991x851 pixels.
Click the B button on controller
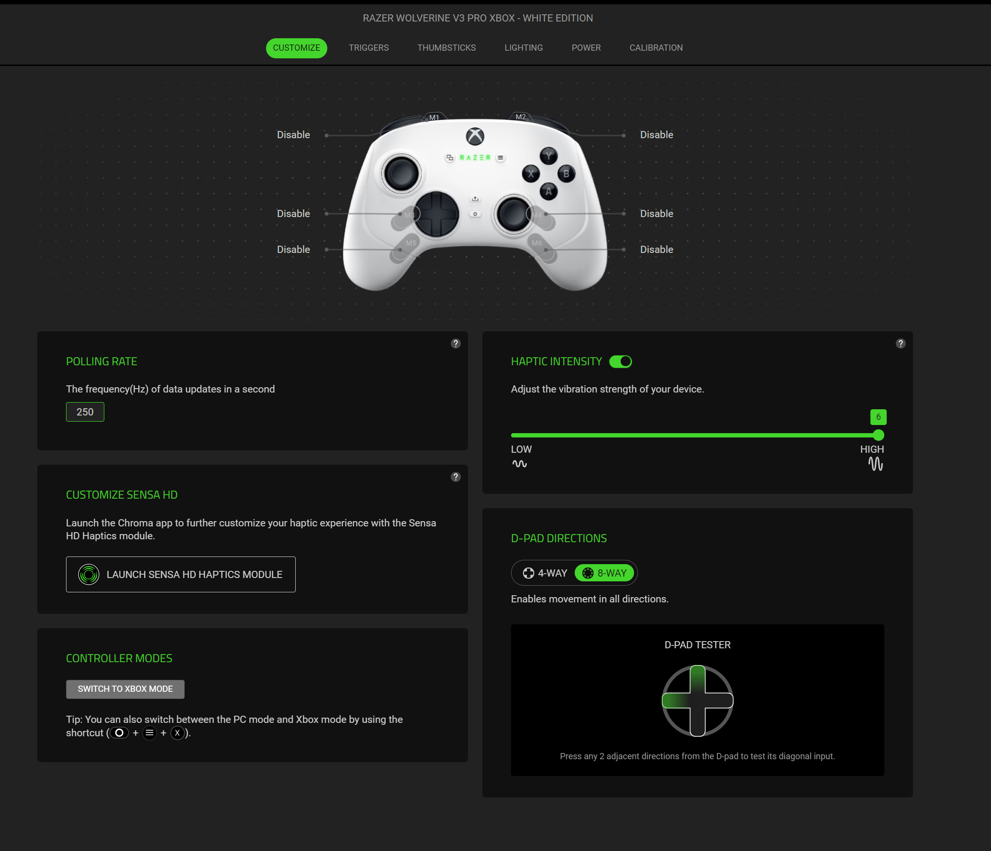click(x=566, y=174)
